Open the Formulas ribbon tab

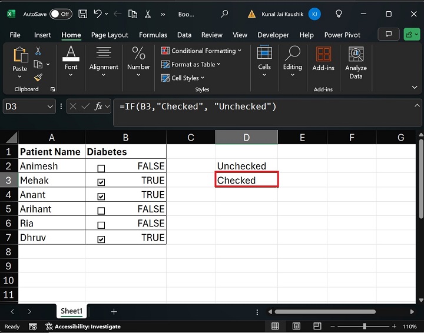tap(153, 35)
